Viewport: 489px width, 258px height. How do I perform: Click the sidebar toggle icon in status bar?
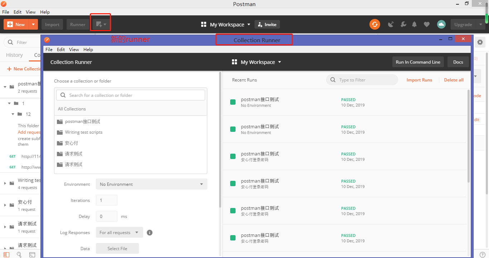[x=6, y=254]
